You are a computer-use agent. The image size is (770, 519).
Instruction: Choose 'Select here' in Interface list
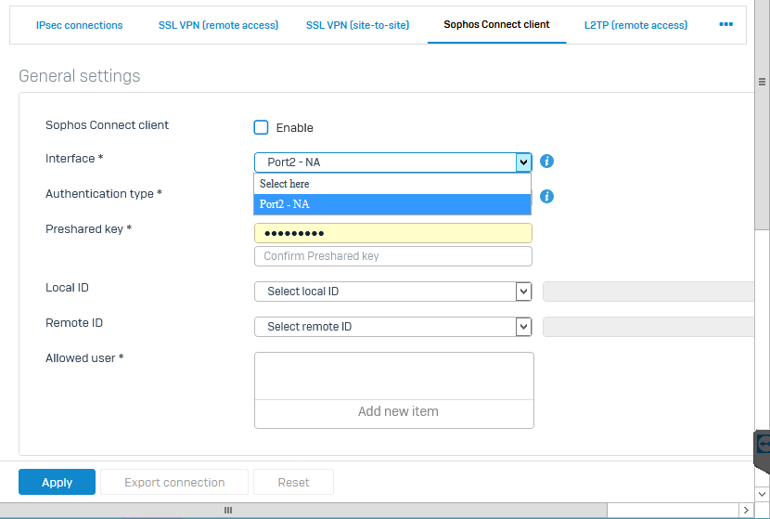click(391, 184)
